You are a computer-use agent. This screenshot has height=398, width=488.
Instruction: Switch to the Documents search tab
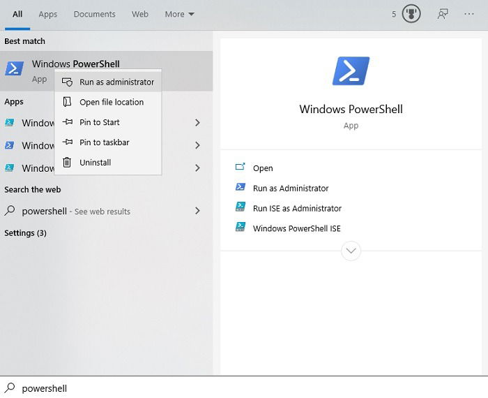pos(94,14)
